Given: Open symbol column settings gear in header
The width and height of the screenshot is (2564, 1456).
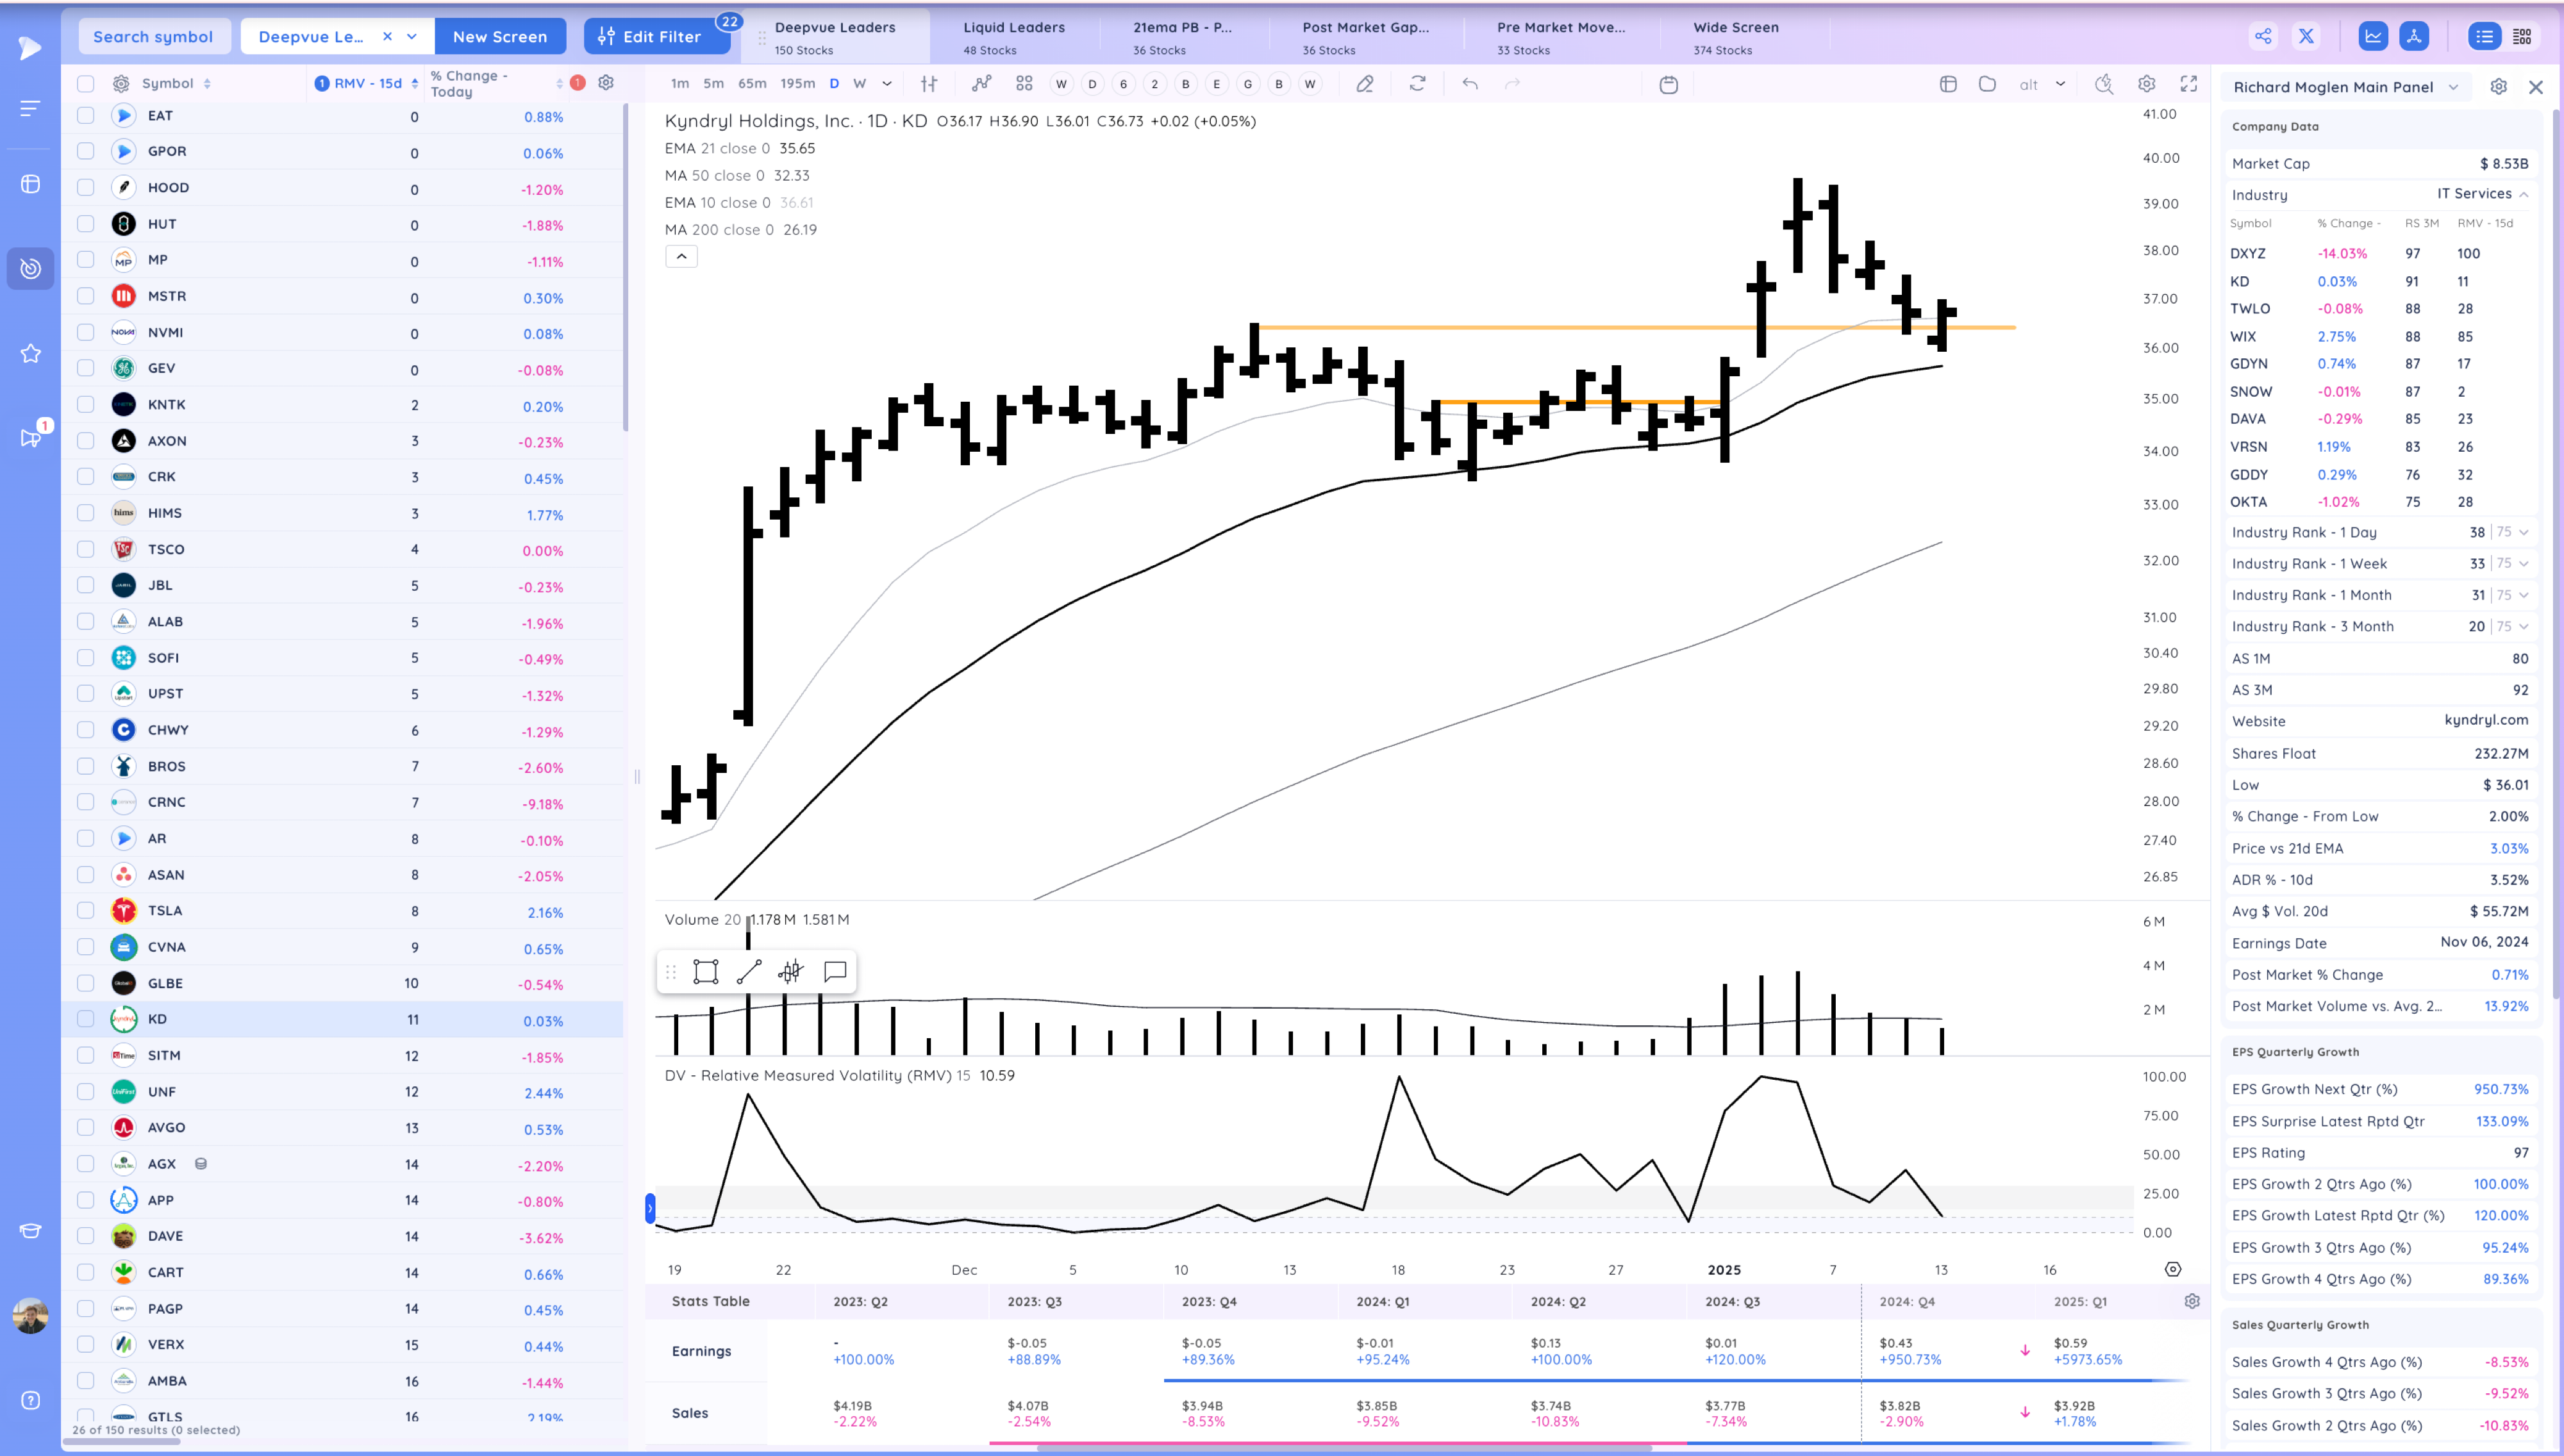Looking at the screenshot, I should click(x=121, y=84).
